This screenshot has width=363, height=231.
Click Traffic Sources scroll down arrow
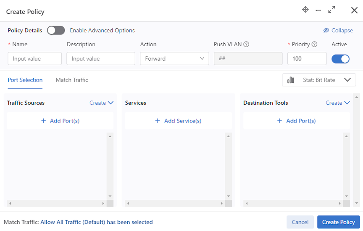110,196
